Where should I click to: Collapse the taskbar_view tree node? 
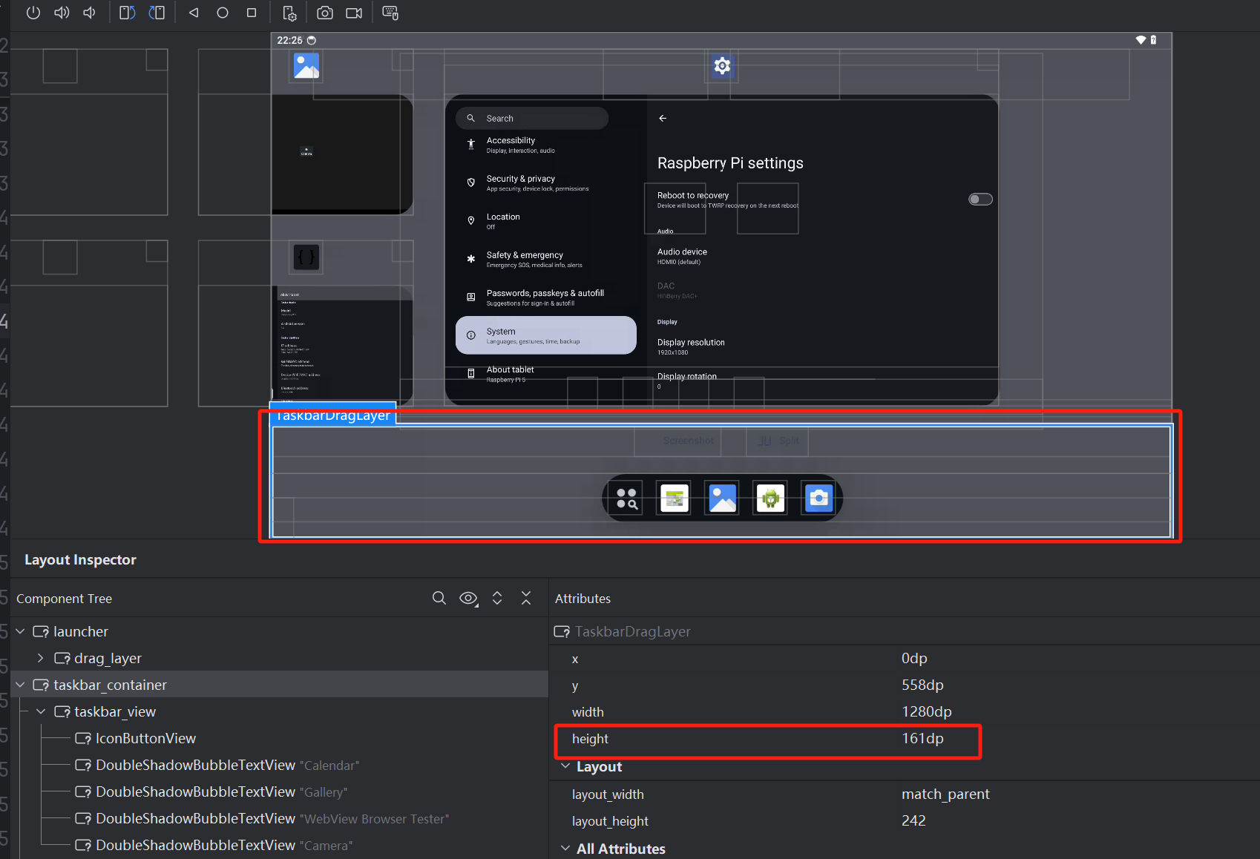(x=41, y=711)
